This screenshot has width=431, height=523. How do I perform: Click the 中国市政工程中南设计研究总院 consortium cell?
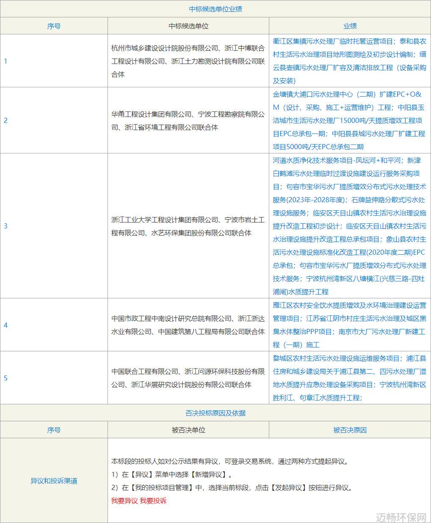(188, 325)
